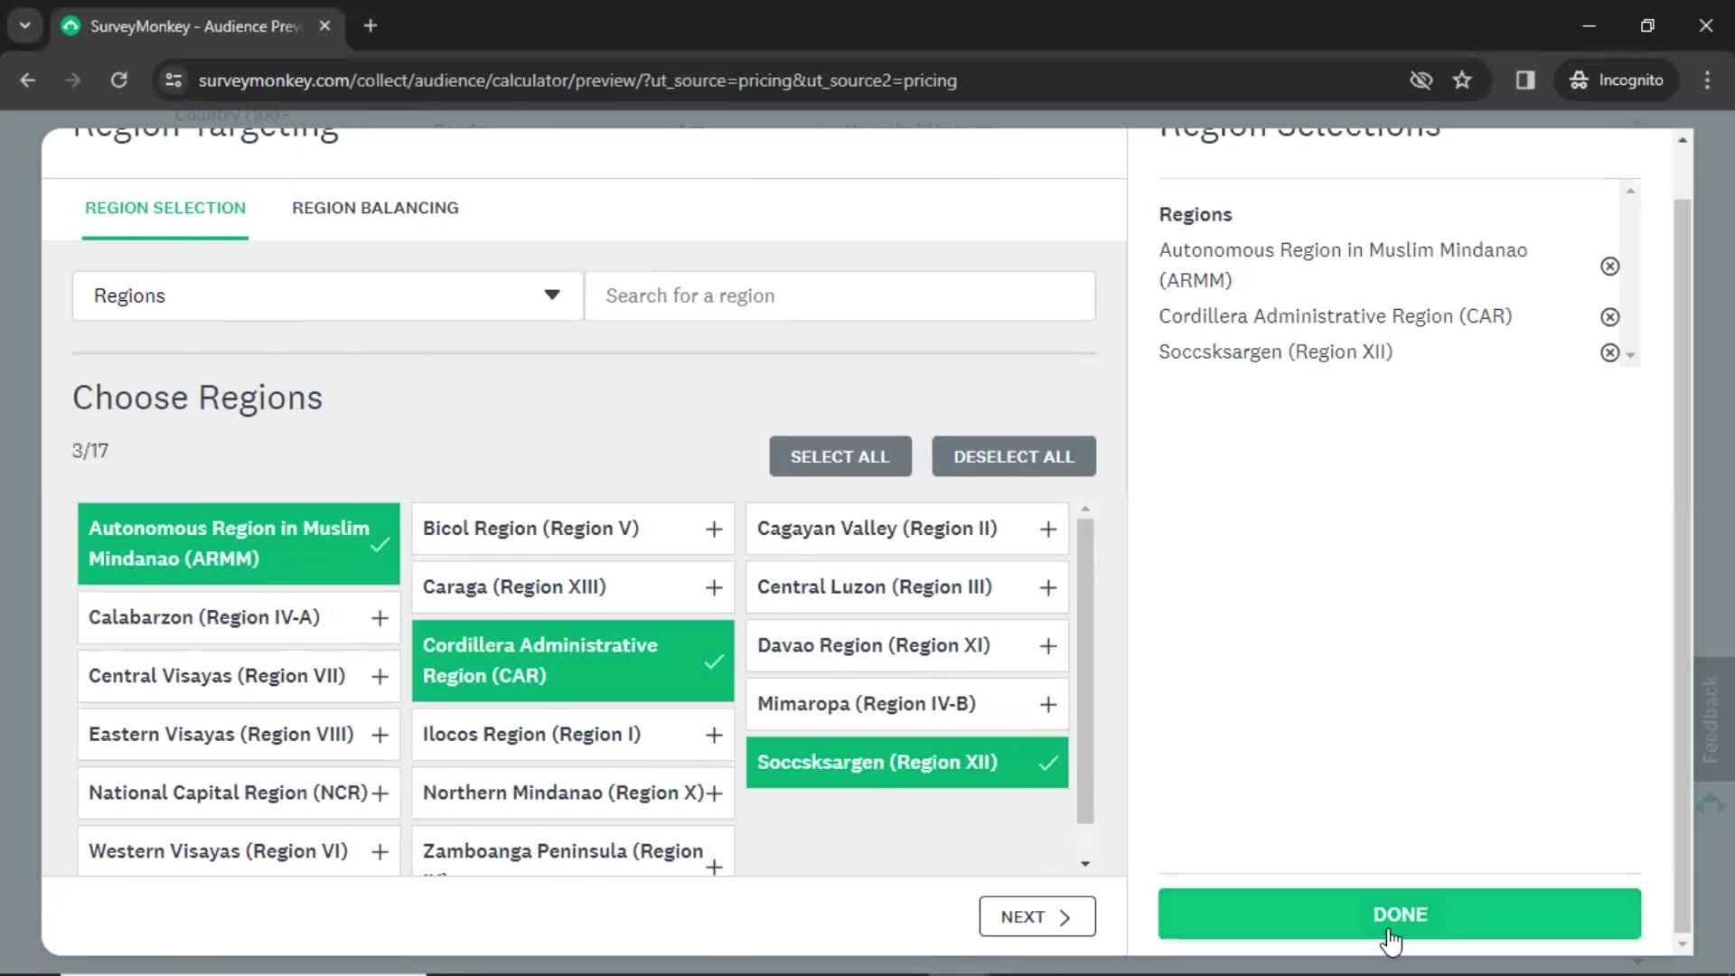Screen dimensions: 1735x976
Task: Open the Regions dropdown menu
Action: point(328,296)
